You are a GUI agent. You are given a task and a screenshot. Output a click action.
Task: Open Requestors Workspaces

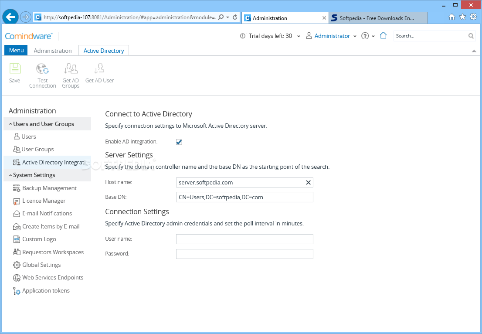(48, 252)
